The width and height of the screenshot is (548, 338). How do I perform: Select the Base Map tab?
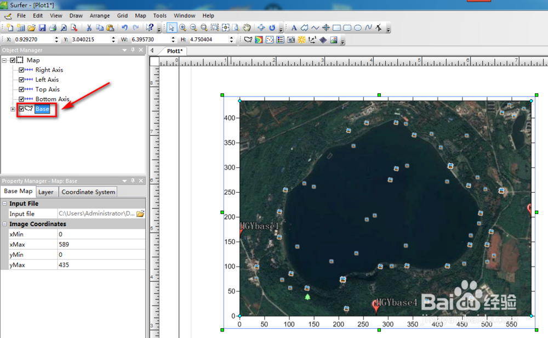[18, 191]
